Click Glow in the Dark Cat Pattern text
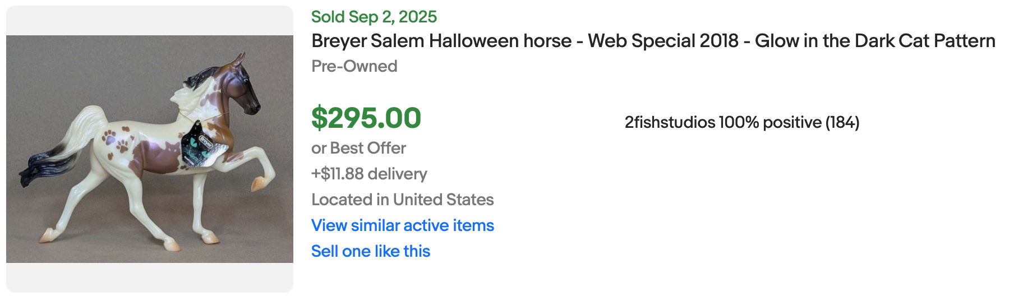Viewport: 1032px width, 296px height. (x=875, y=41)
